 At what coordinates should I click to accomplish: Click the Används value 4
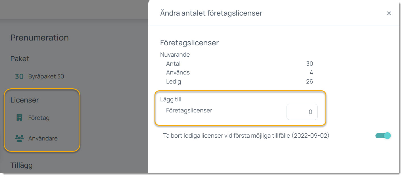point(311,72)
